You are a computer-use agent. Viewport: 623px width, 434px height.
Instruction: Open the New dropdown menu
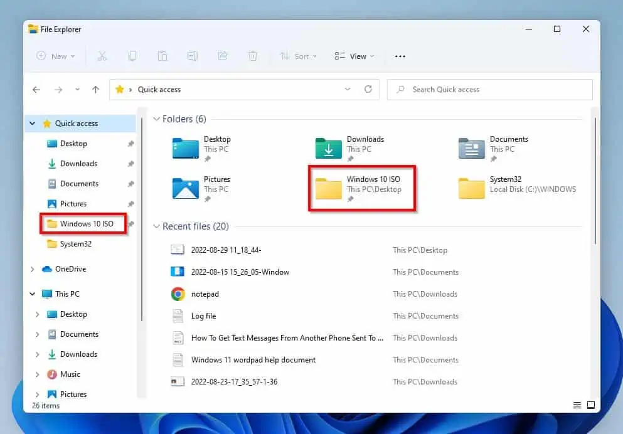coord(56,56)
